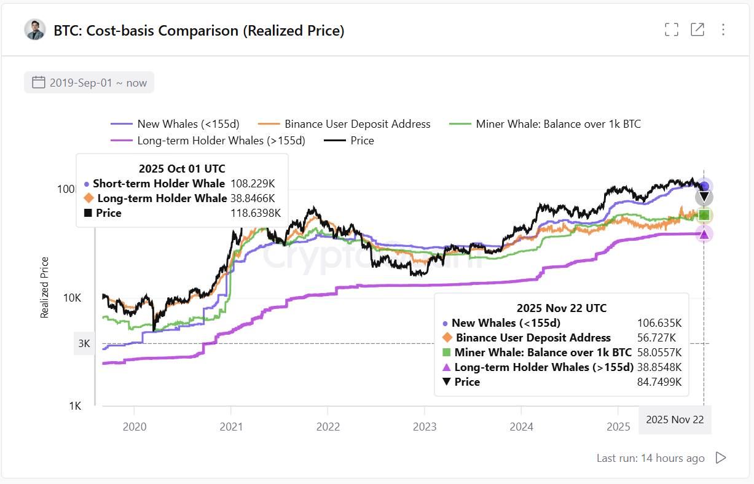Open chart in new window via external-link icon
Screen dimensions: 754x484
pos(697,29)
